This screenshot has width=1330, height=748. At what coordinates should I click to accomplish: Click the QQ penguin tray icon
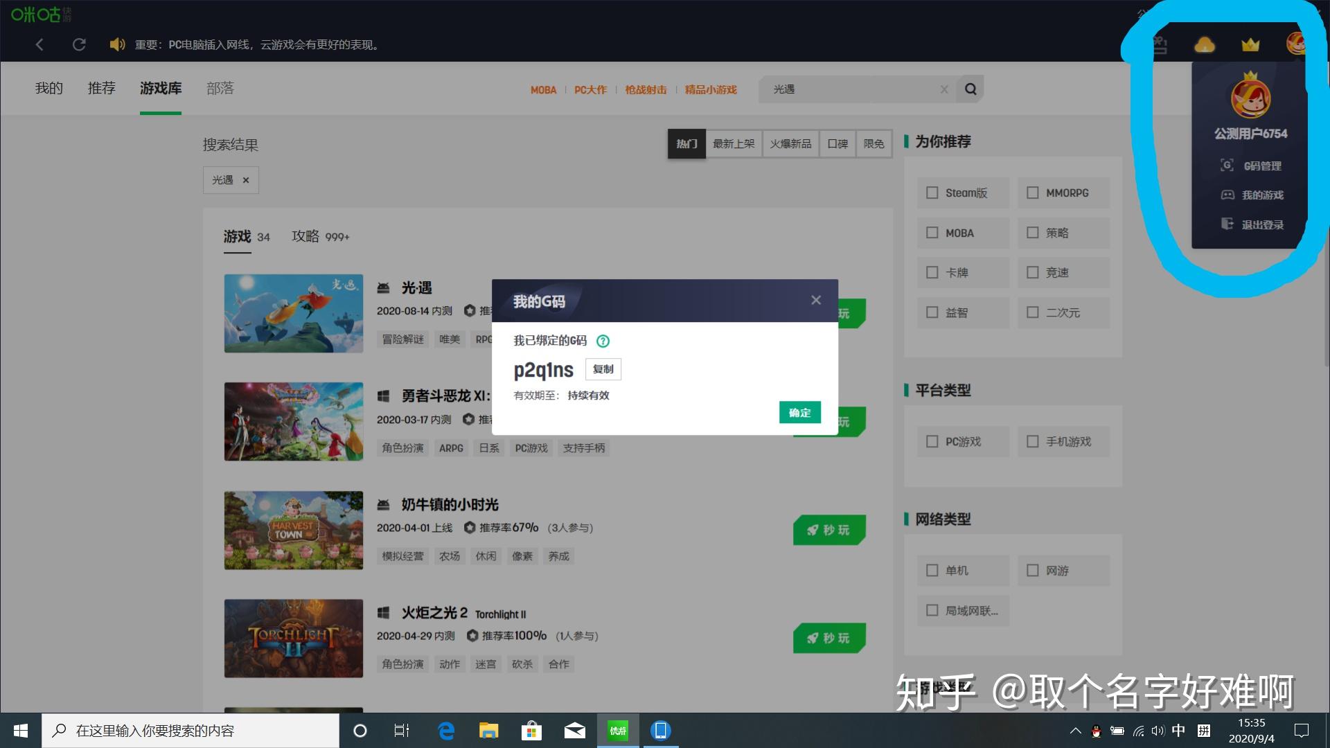[x=1096, y=731]
